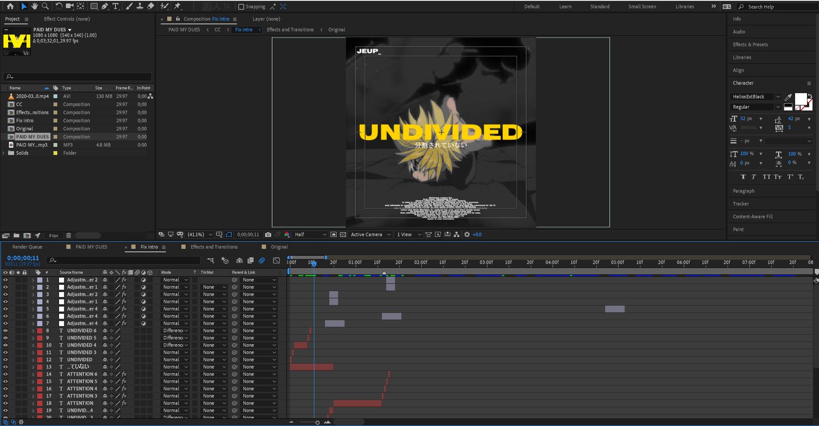Select the Eraser tool
The width and height of the screenshot is (819, 426).
(151, 6)
